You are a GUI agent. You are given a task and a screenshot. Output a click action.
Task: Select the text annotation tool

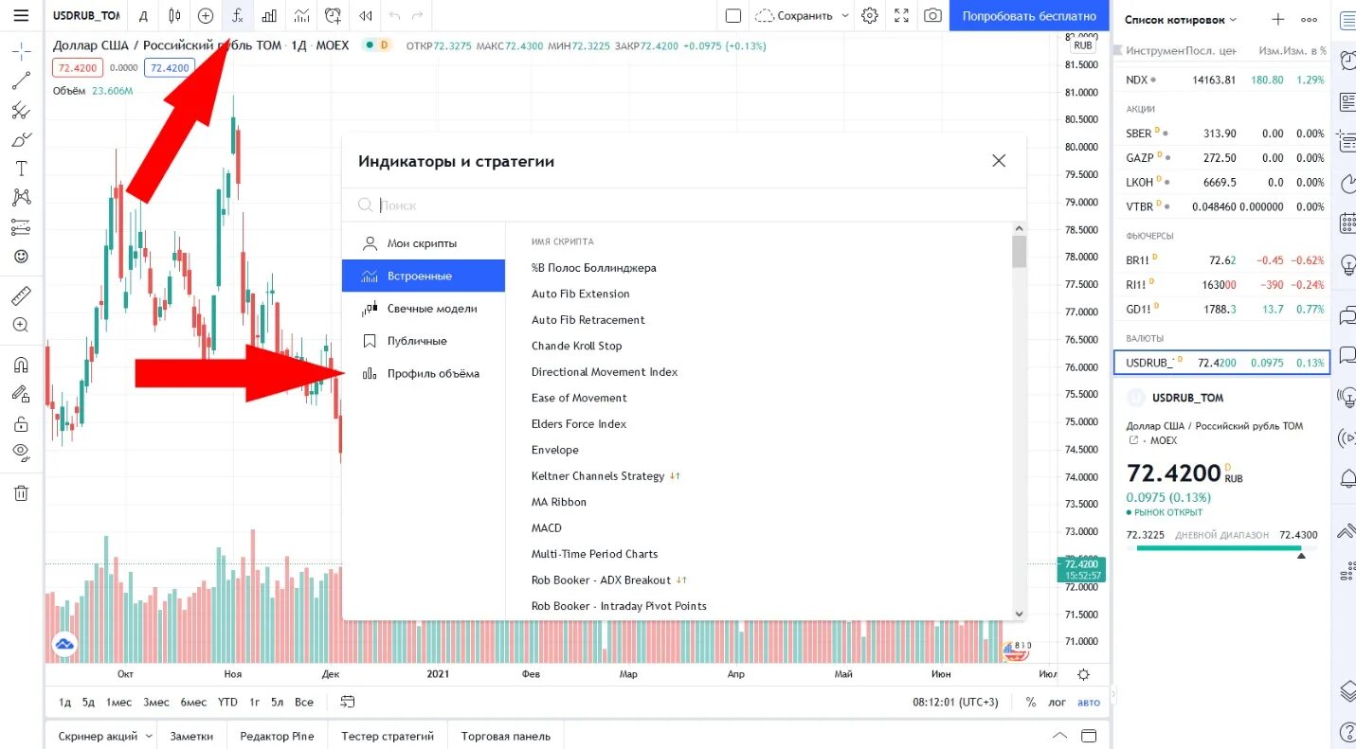tap(21, 169)
